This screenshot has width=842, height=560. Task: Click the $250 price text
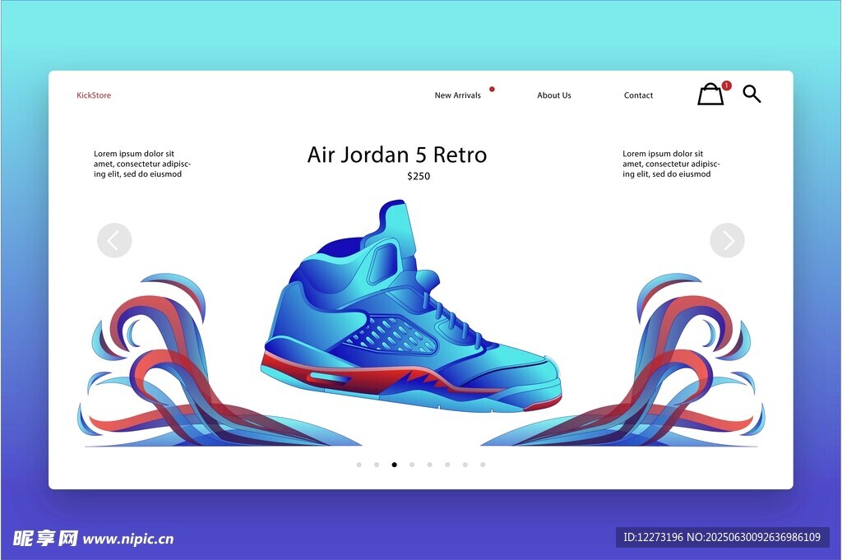point(419,176)
